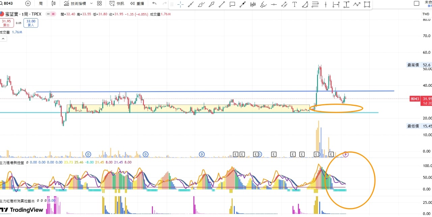
Task: Select the arrow marker line tool
Action: point(242,4)
